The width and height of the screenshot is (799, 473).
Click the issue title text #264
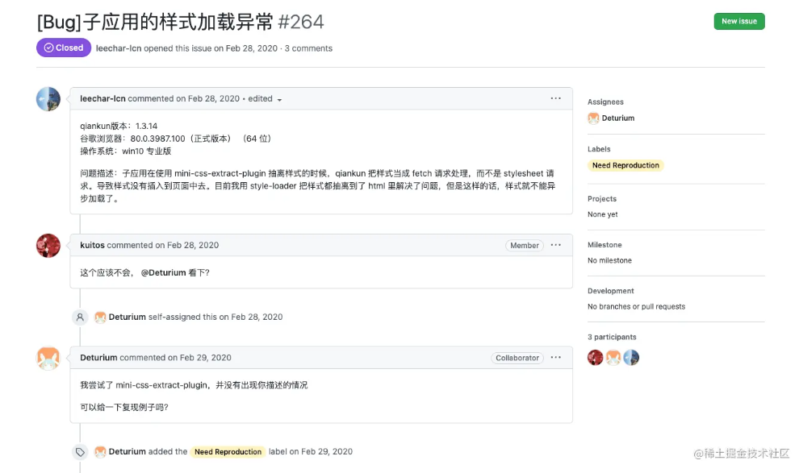(301, 23)
